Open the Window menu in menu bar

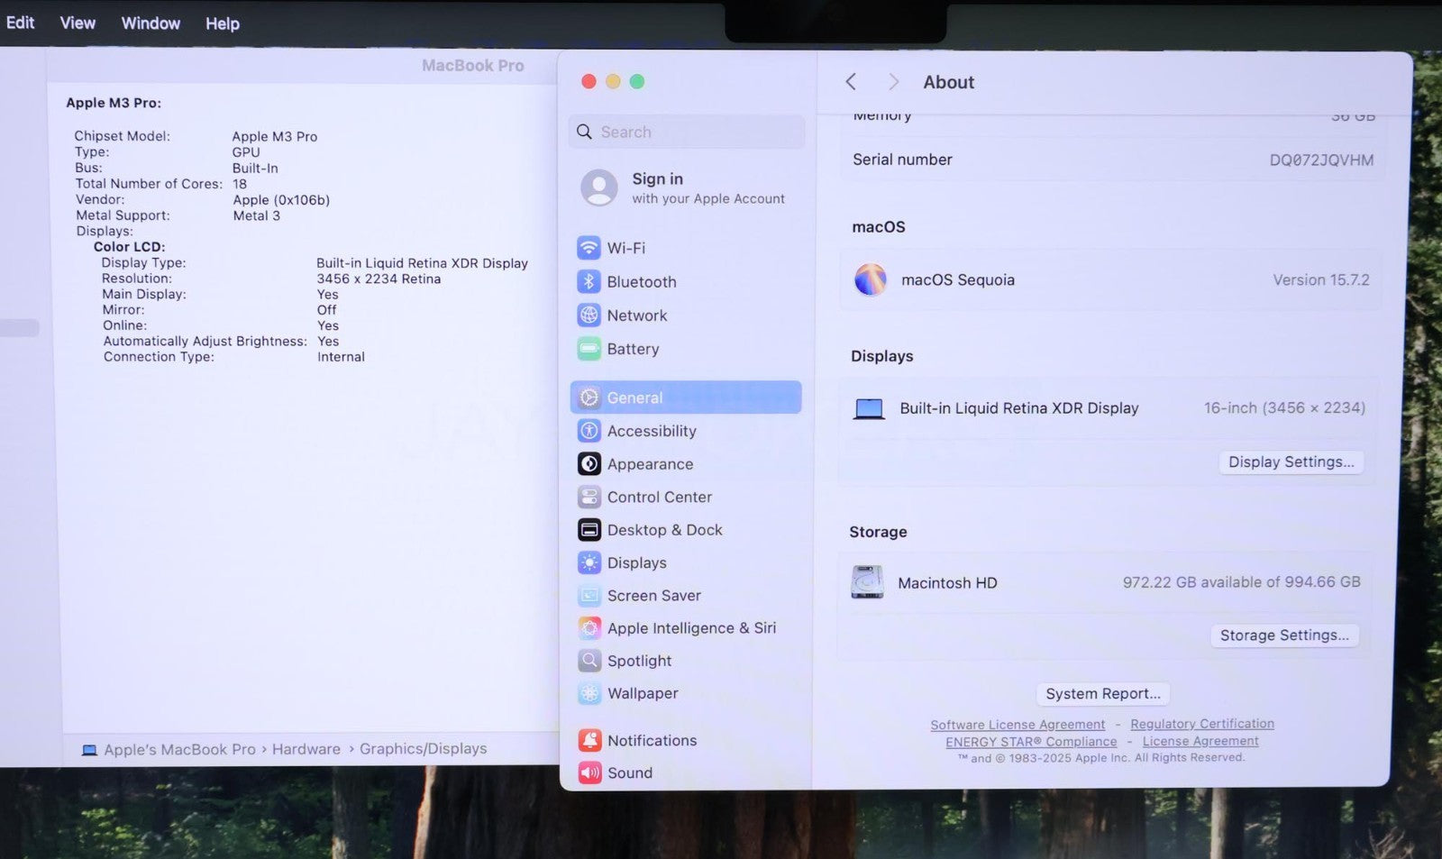point(151,23)
